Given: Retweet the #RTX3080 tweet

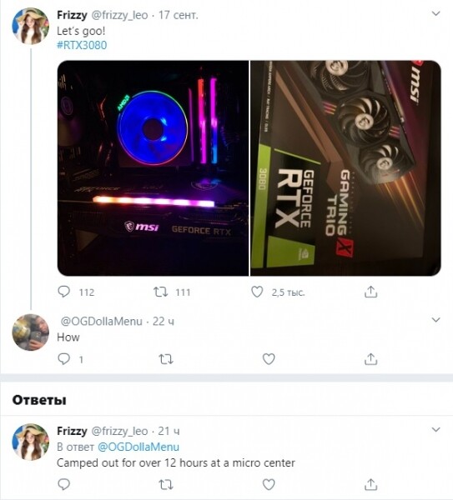Looking at the screenshot, I should 160,292.
